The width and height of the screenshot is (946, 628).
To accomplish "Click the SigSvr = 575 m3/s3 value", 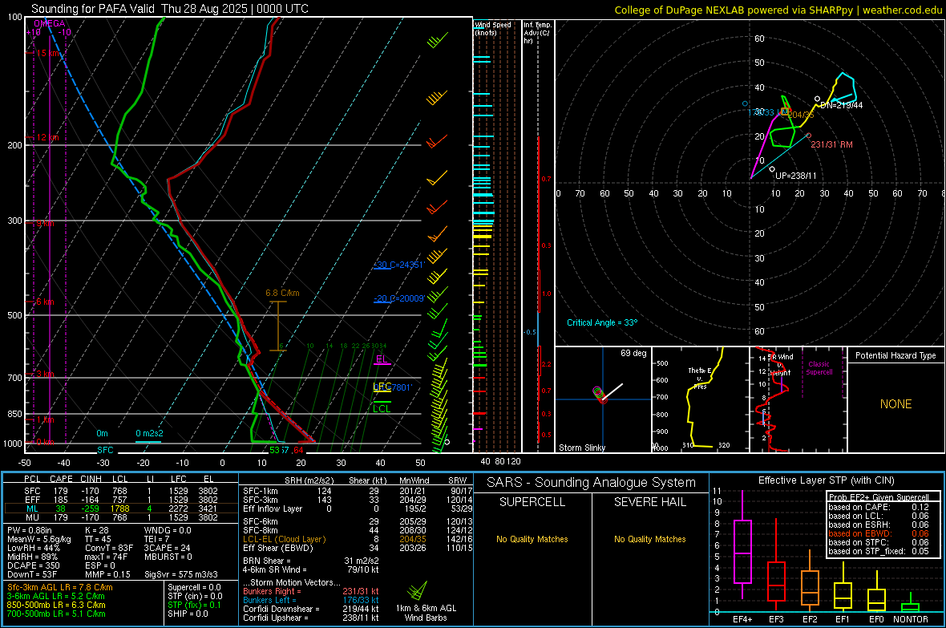I will tap(181, 574).
